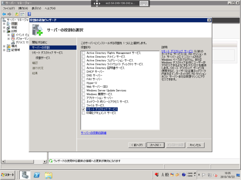This screenshot has height=180, width=241.
Task: Check the Web サーバー (IIS) role
Action: [x=83, y=87]
